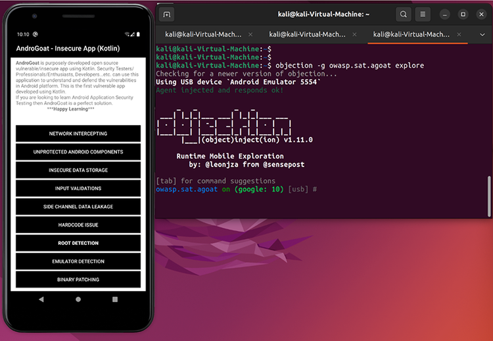Switch to the second kali terminal tab

tap(307, 35)
